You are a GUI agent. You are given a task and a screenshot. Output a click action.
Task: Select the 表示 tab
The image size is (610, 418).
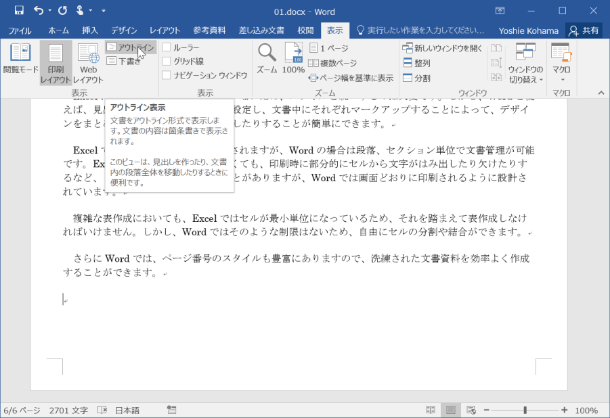click(334, 30)
